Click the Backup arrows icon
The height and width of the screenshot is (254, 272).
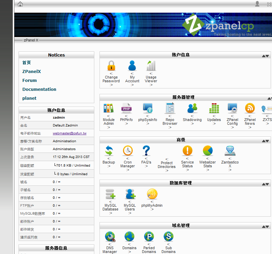tap(109, 150)
